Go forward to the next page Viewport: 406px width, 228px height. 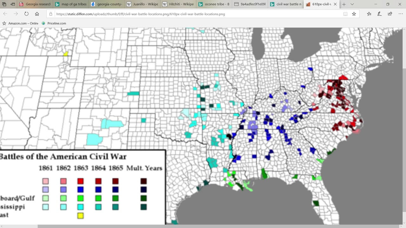click(x=16, y=14)
